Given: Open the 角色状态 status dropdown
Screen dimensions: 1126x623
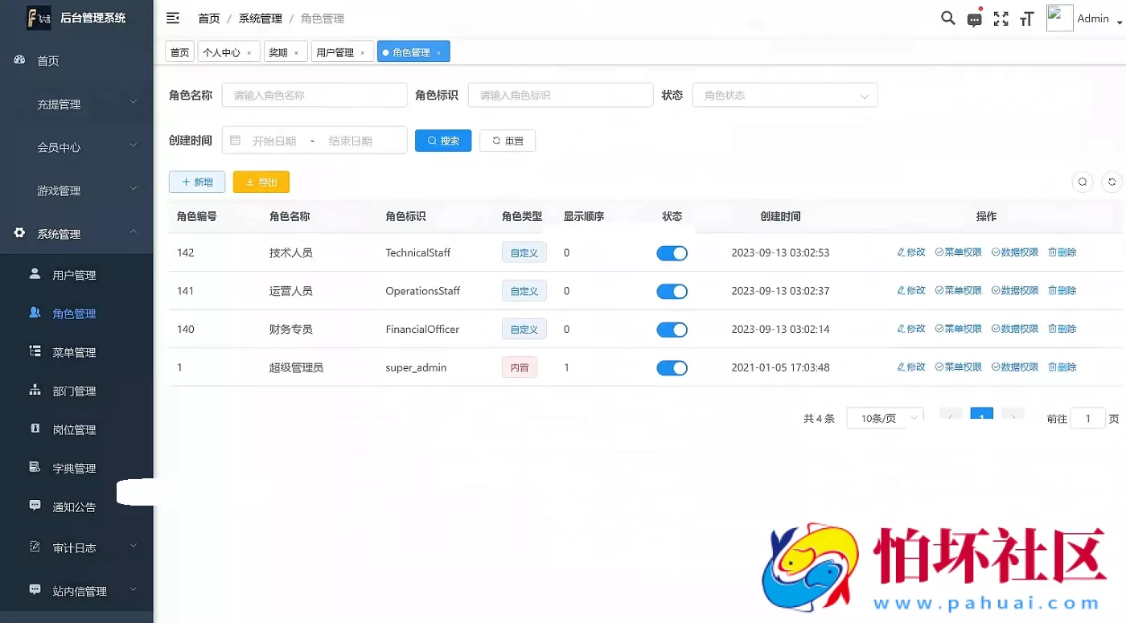Looking at the screenshot, I should (x=784, y=95).
